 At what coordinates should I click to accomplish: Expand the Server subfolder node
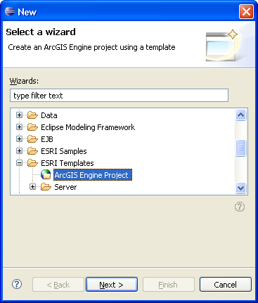click(x=33, y=187)
